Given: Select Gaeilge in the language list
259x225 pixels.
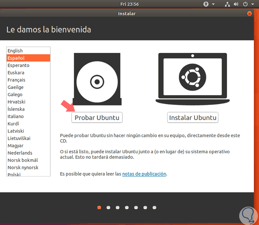Looking at the screenshot, I should [x=28, y=87].
